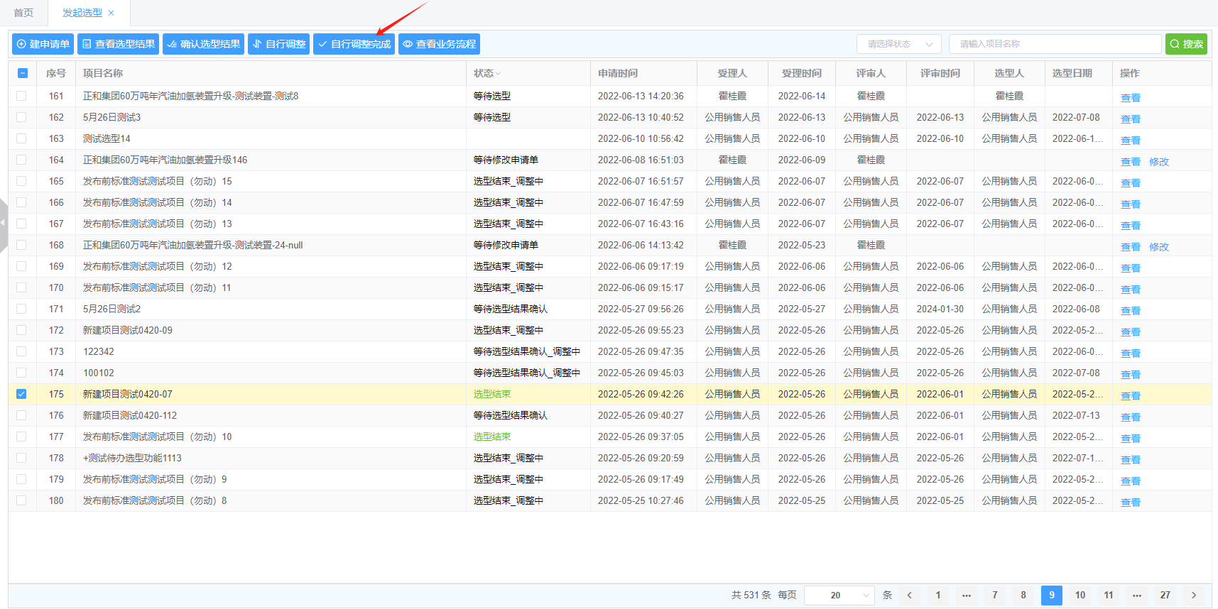Click the 确认选型结果 toolbar button
The width and height of the screenshot is (1218, 609).
point(203,44)
